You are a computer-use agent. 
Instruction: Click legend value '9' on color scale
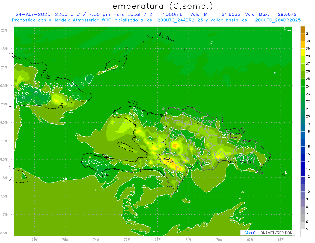(307, 199)
